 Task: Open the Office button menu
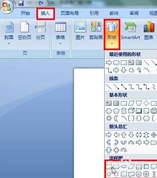6,6
